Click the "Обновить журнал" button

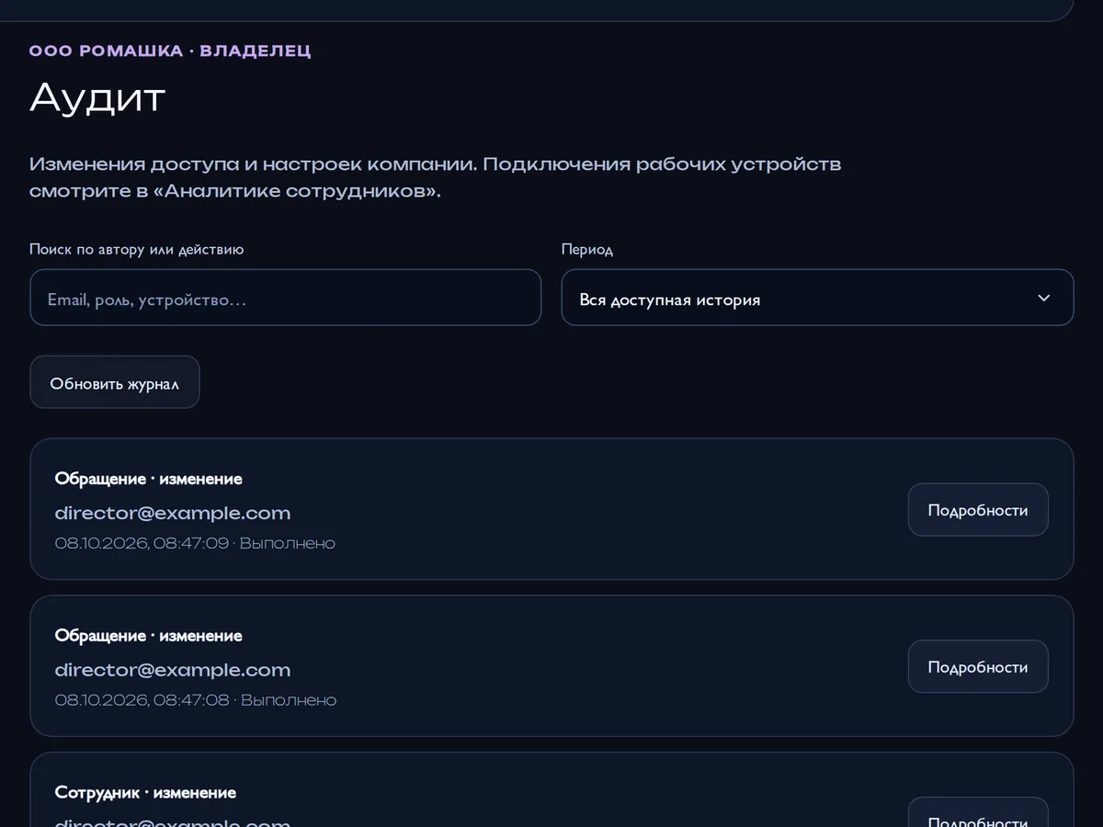tap(115, 382)
